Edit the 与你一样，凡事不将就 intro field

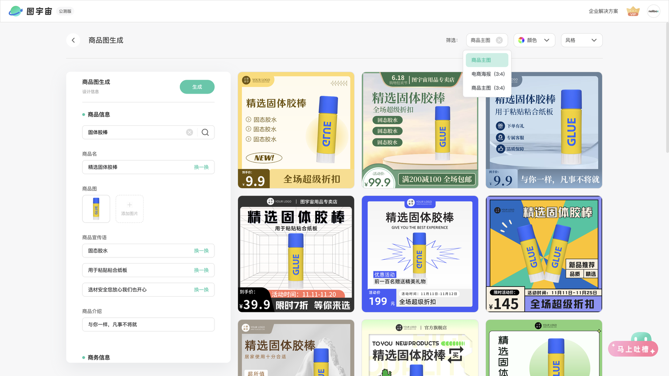(x=148, y=324)
